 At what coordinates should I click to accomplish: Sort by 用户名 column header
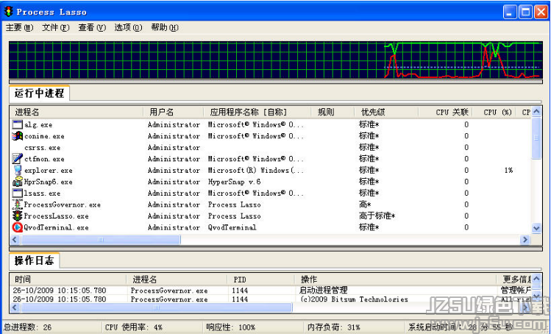tap(173, 112)
